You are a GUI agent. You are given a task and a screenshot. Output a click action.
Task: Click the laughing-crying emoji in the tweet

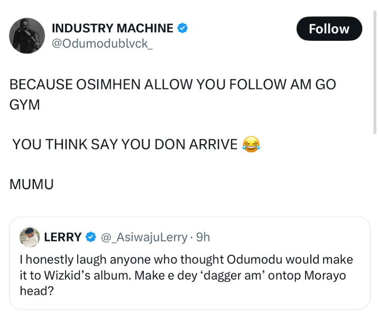click(251, 145)
